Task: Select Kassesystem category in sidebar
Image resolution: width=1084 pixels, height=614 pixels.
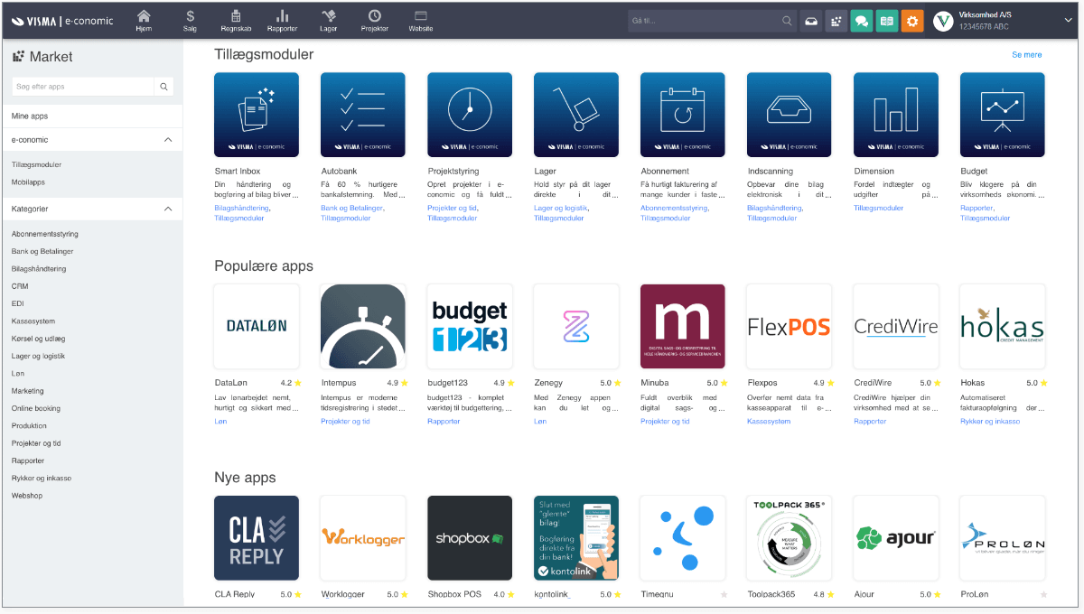Action: click(33, 321)
